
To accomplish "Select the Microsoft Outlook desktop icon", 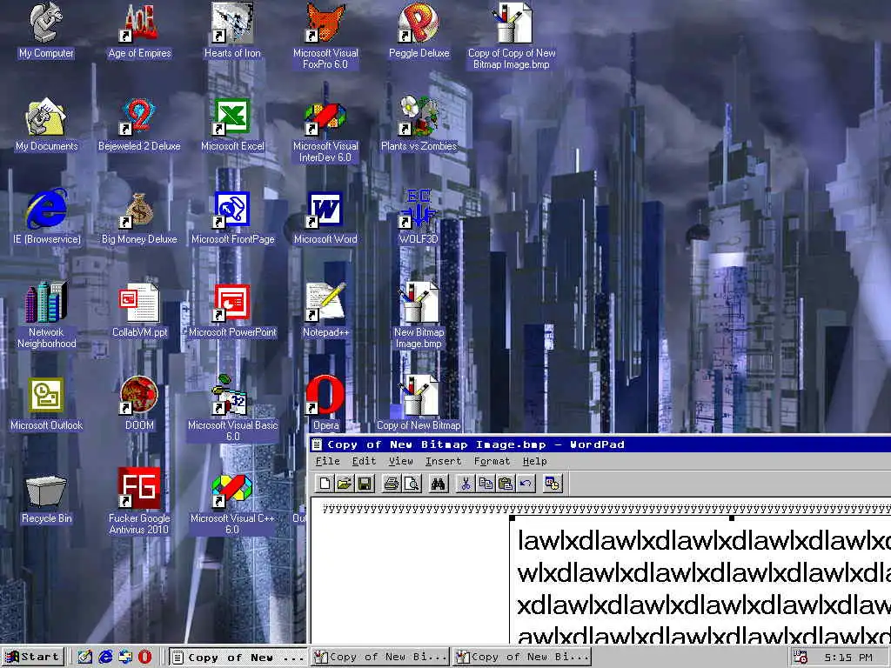I will pyautogui.click(x=46, y=404).
